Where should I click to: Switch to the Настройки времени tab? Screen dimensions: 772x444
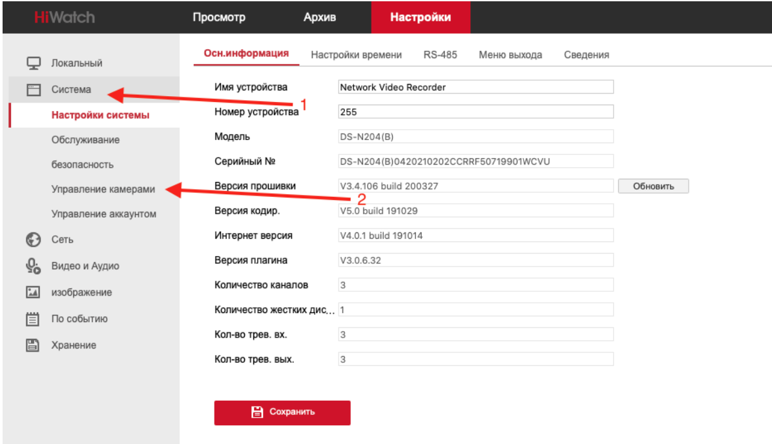(x=356, y=55)
